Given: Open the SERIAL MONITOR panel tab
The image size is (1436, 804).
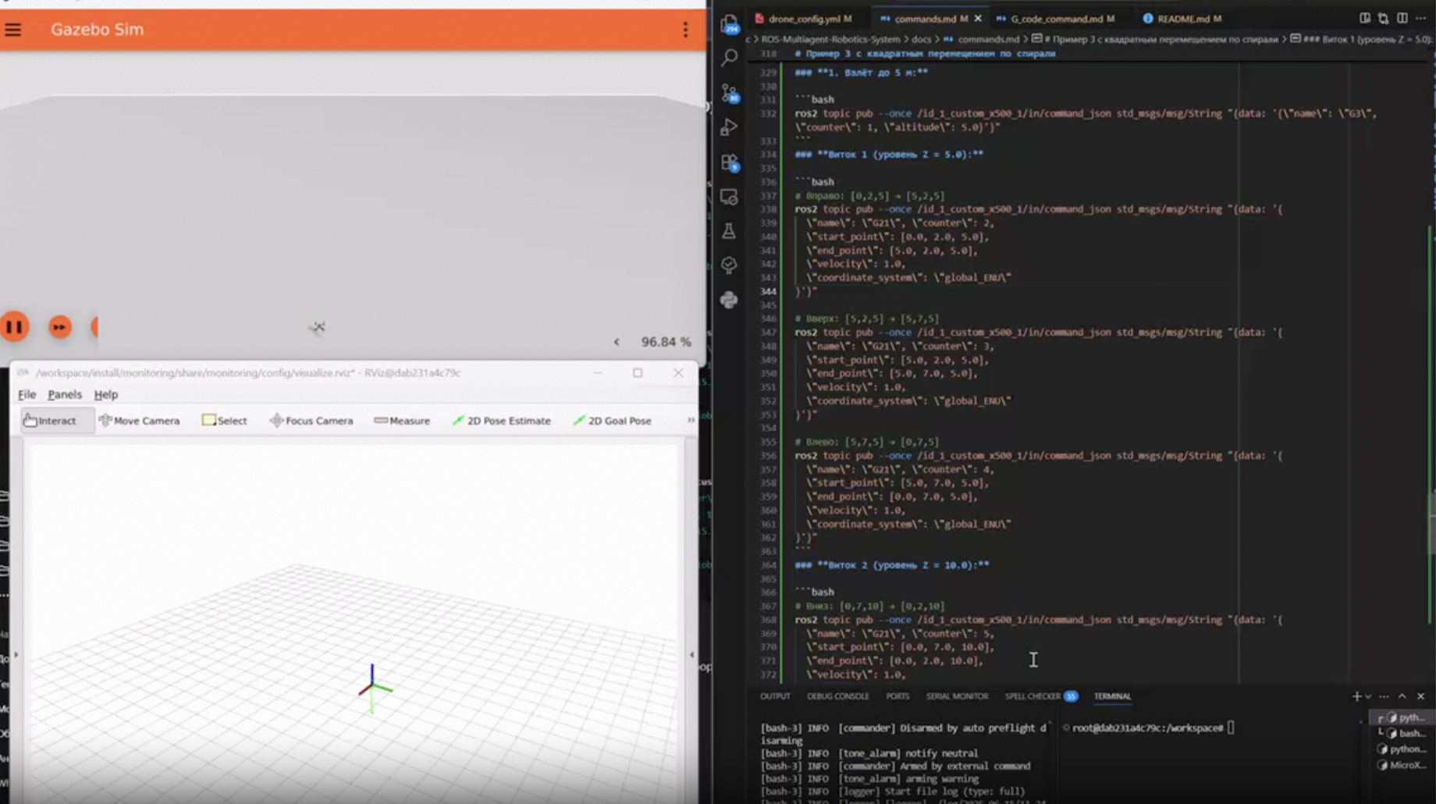Looking at the screenshot, I should point(957,696).
